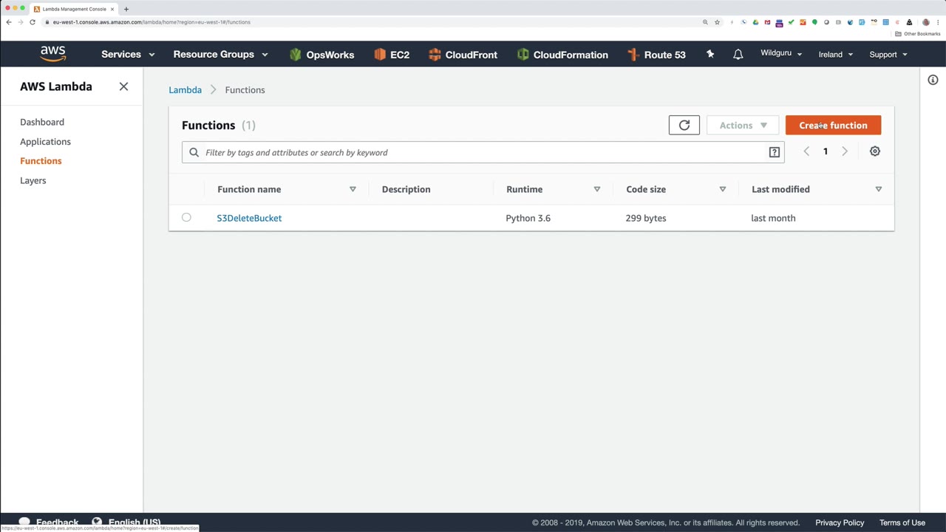The width and height of the screenshot is (946, 532).
Task: Open Layers in the sidebar
Action: (x=33, y=180)
